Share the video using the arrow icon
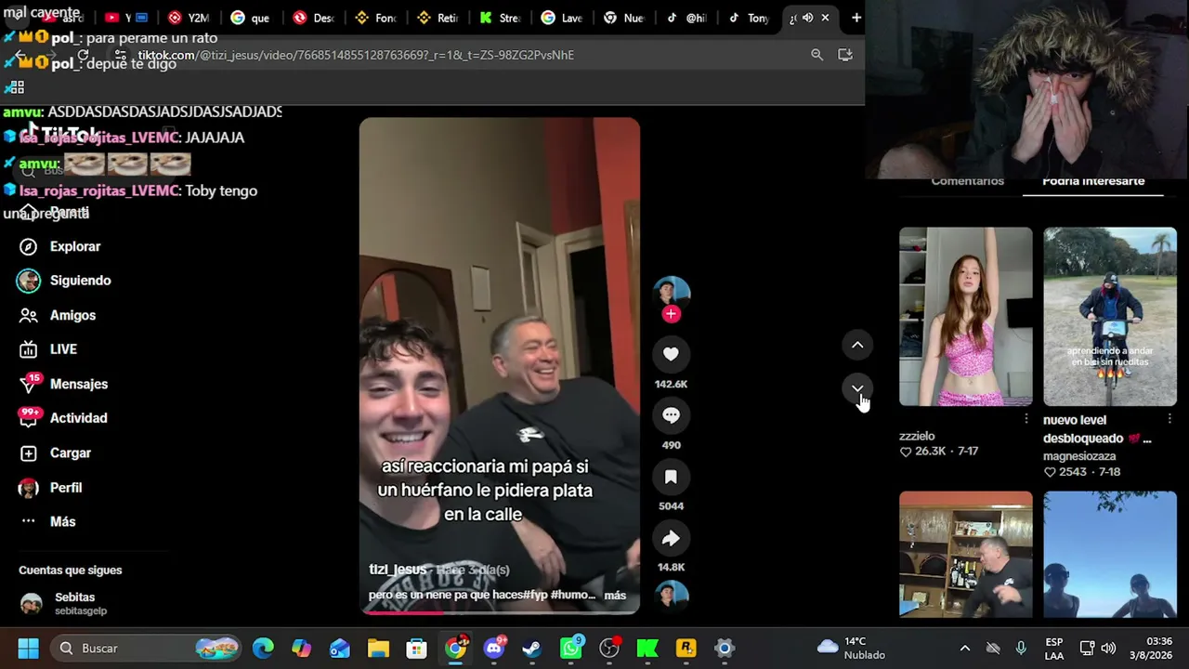The height and width of the screenshot is (669, 1189). pos(671,538)
